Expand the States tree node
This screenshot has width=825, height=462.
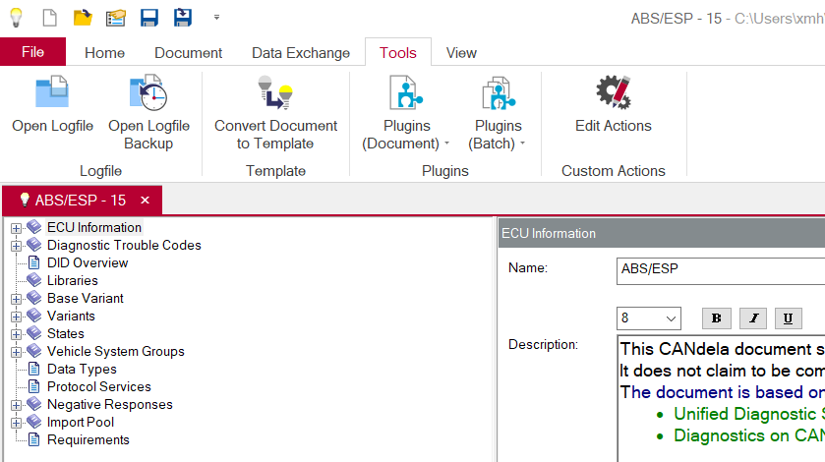[x=17, y=334]
